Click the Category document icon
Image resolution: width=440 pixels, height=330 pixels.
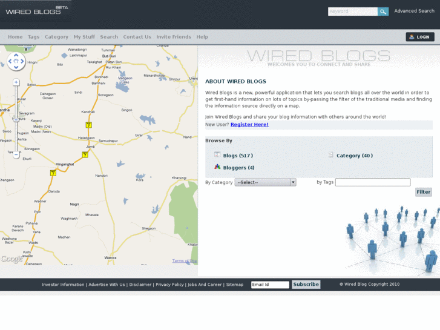[331, 155]
